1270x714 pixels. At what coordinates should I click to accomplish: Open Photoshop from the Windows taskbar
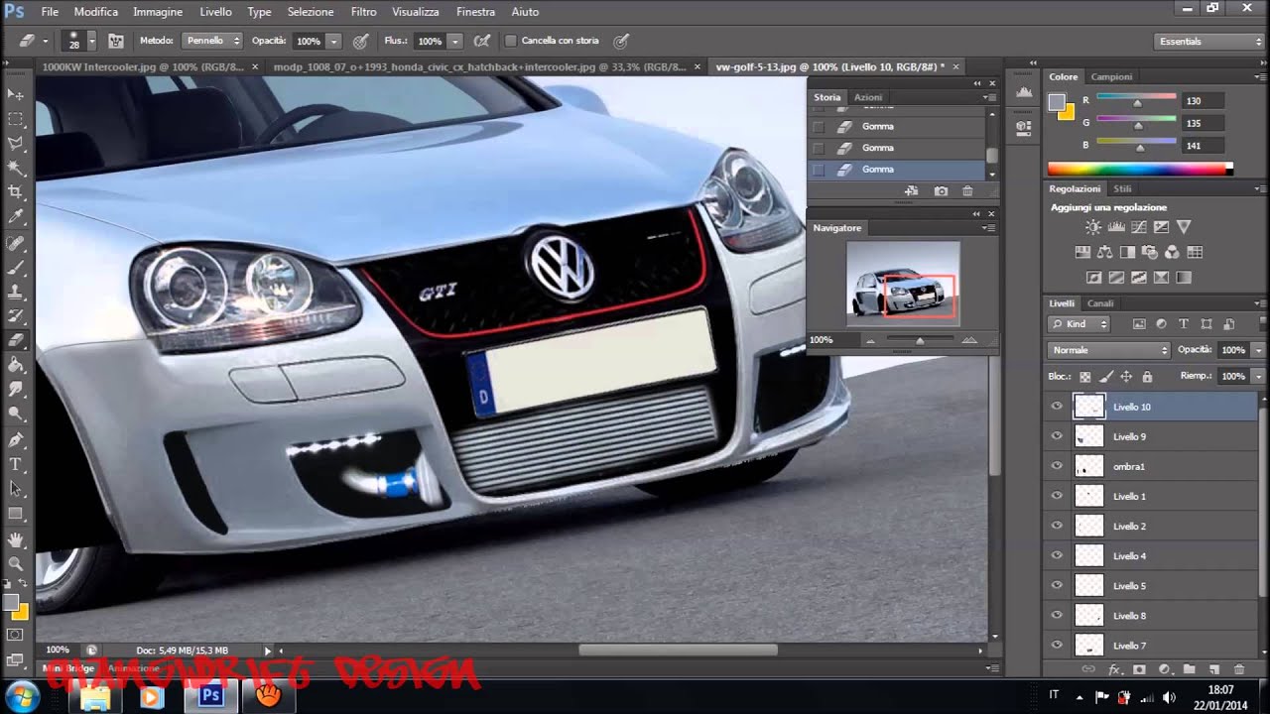[x=210, y=696]
